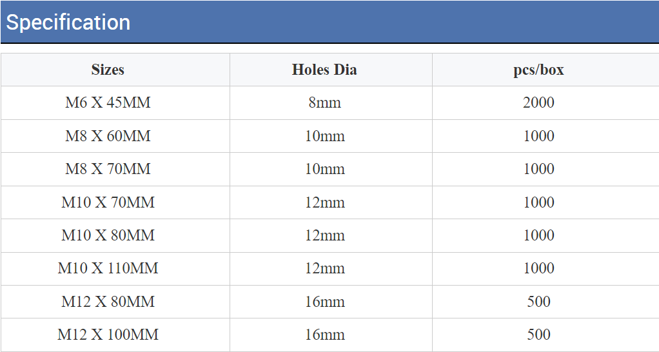
Task: Click the 8mm hole diameter cell
Action: (x=324, y=103)
